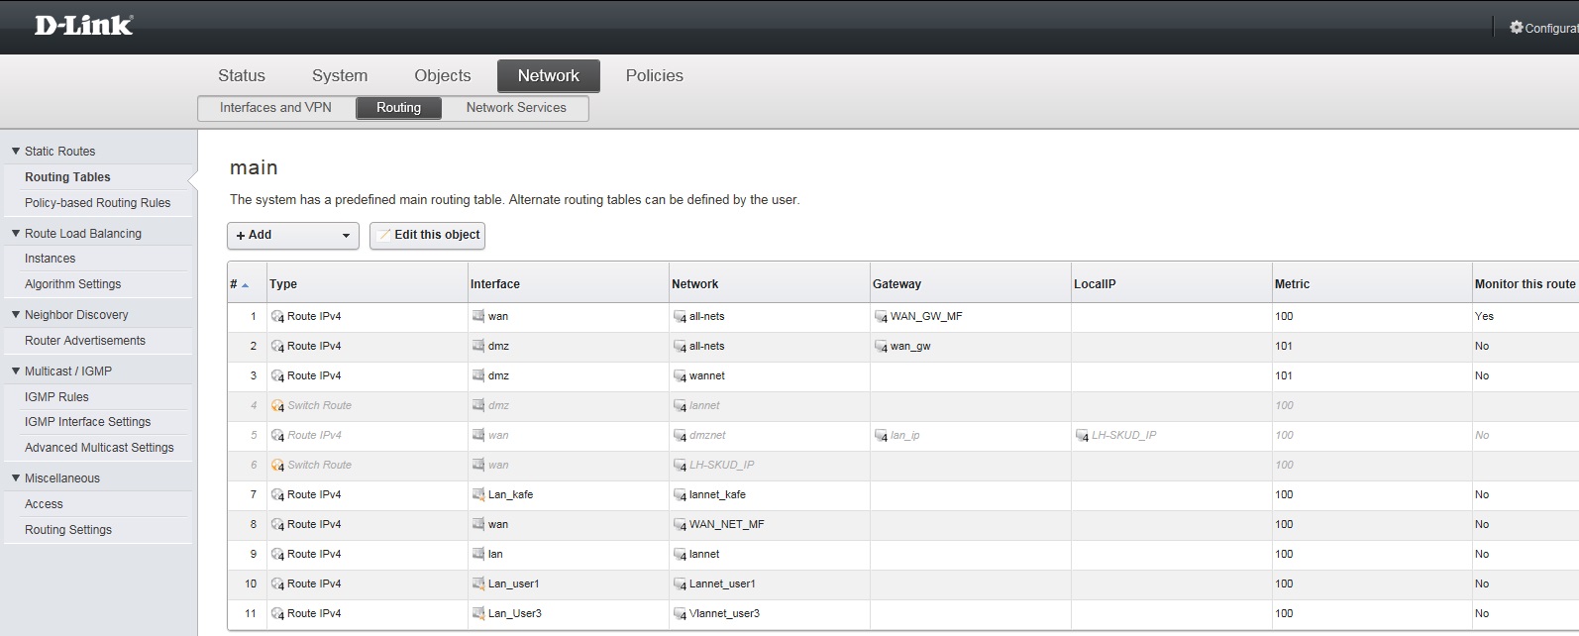Sort table by the # column

click(239, 284)
